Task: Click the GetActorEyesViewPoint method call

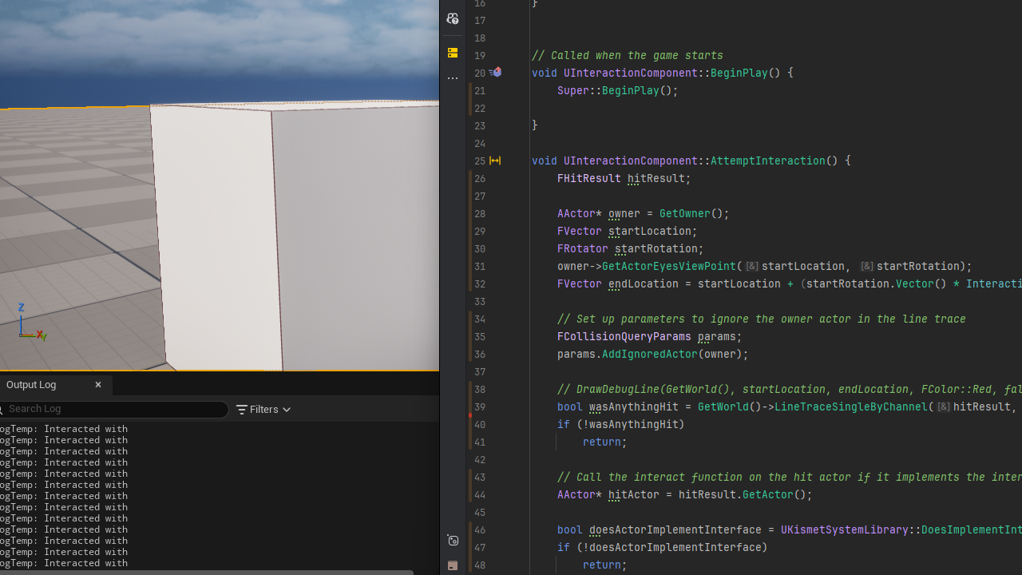Action: point(668,267)
